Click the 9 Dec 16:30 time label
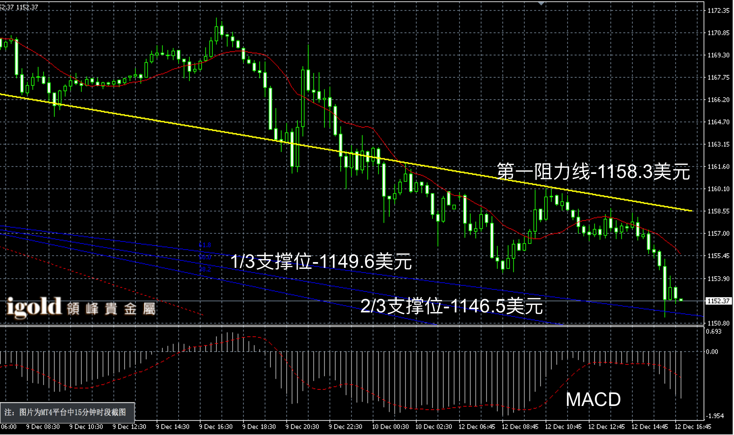This screenshot has width=734, height=435. [x=216, y=427]
